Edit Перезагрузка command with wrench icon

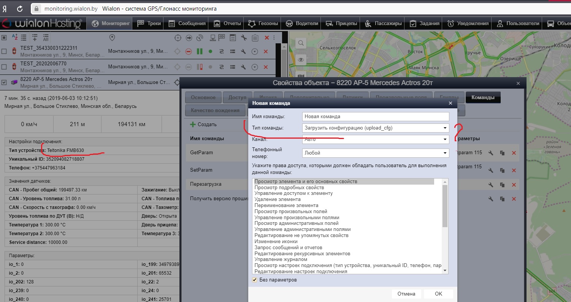coord(491,185)
